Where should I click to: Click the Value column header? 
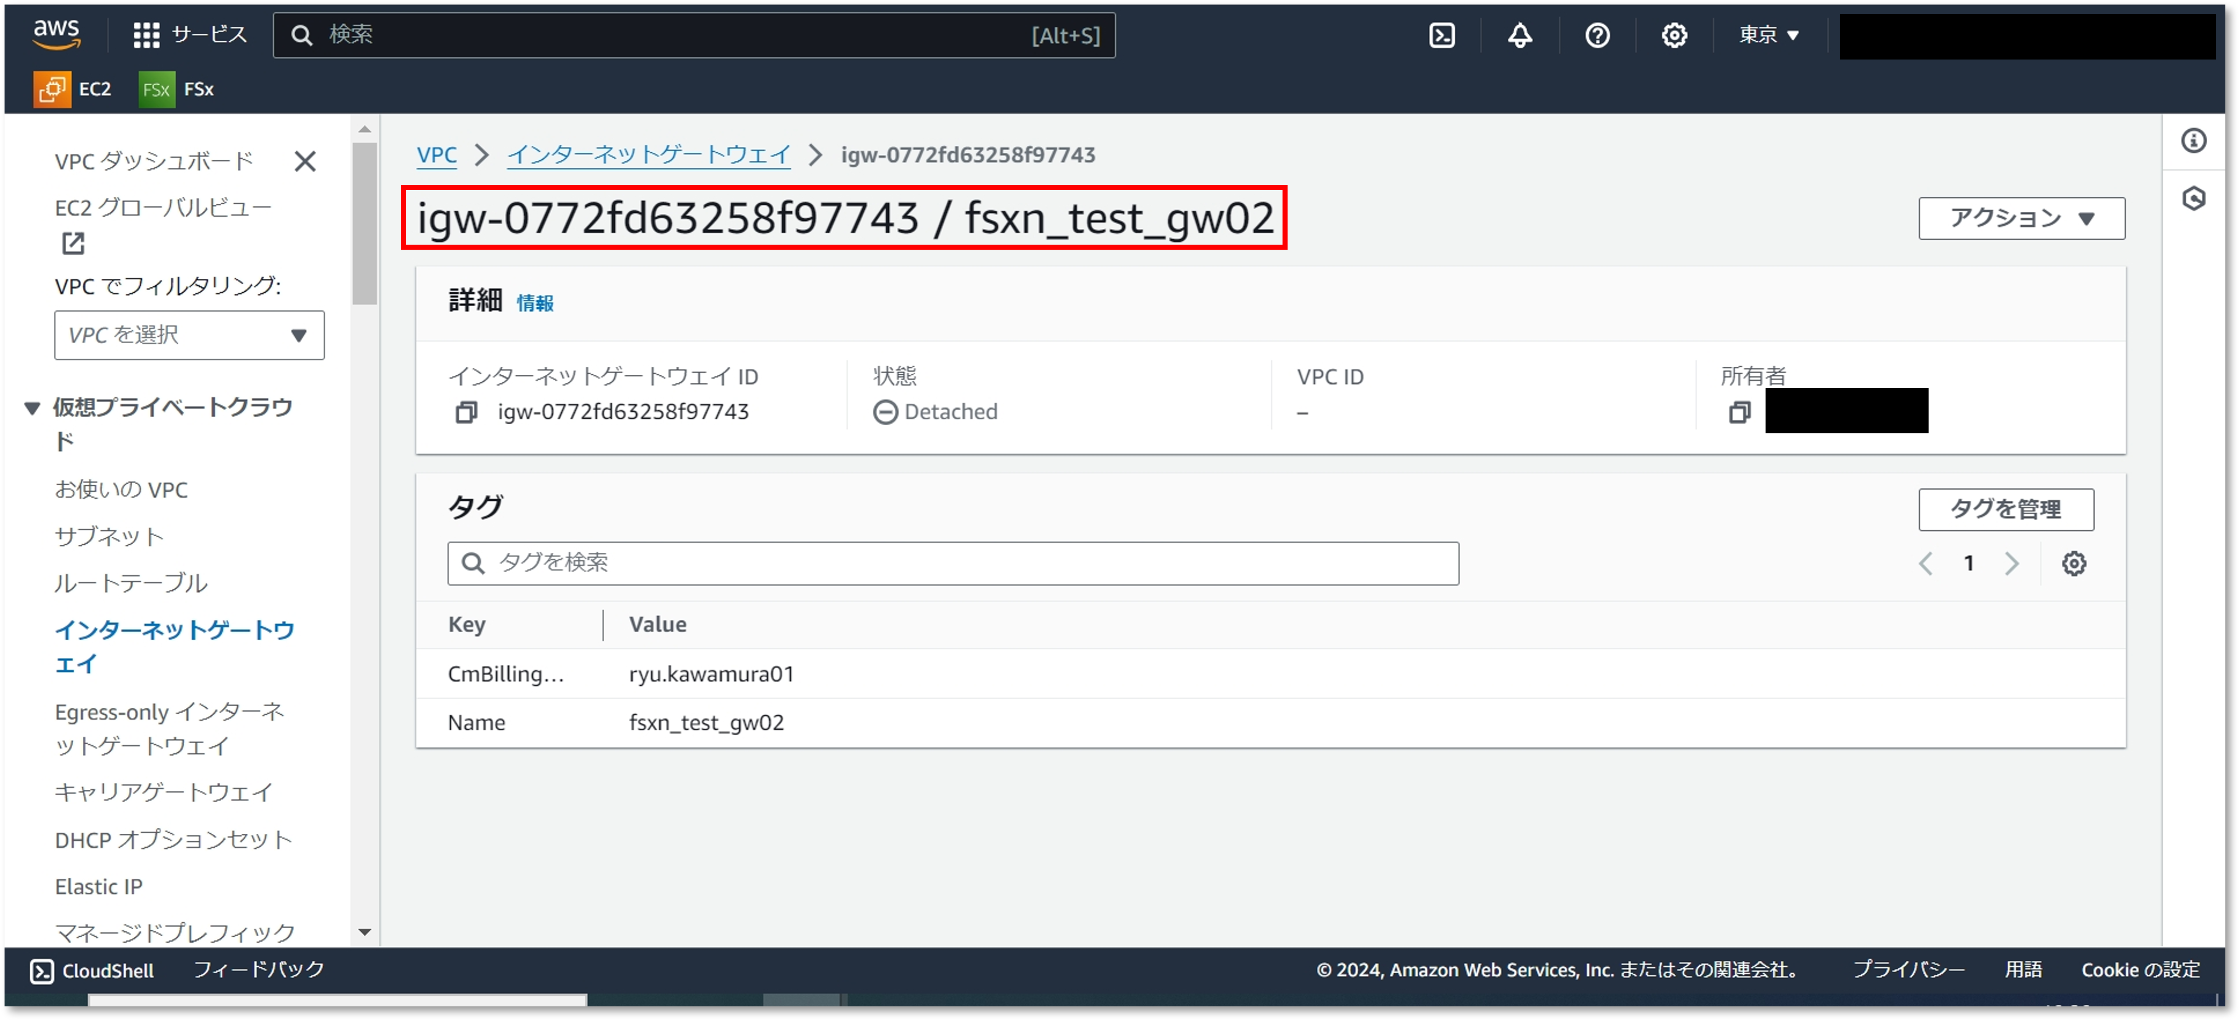(657, 625)
